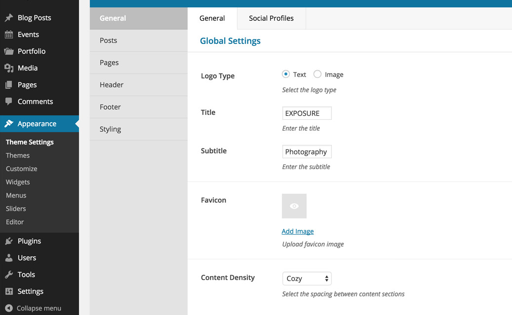Select the General tab in Global Settings

212,18
